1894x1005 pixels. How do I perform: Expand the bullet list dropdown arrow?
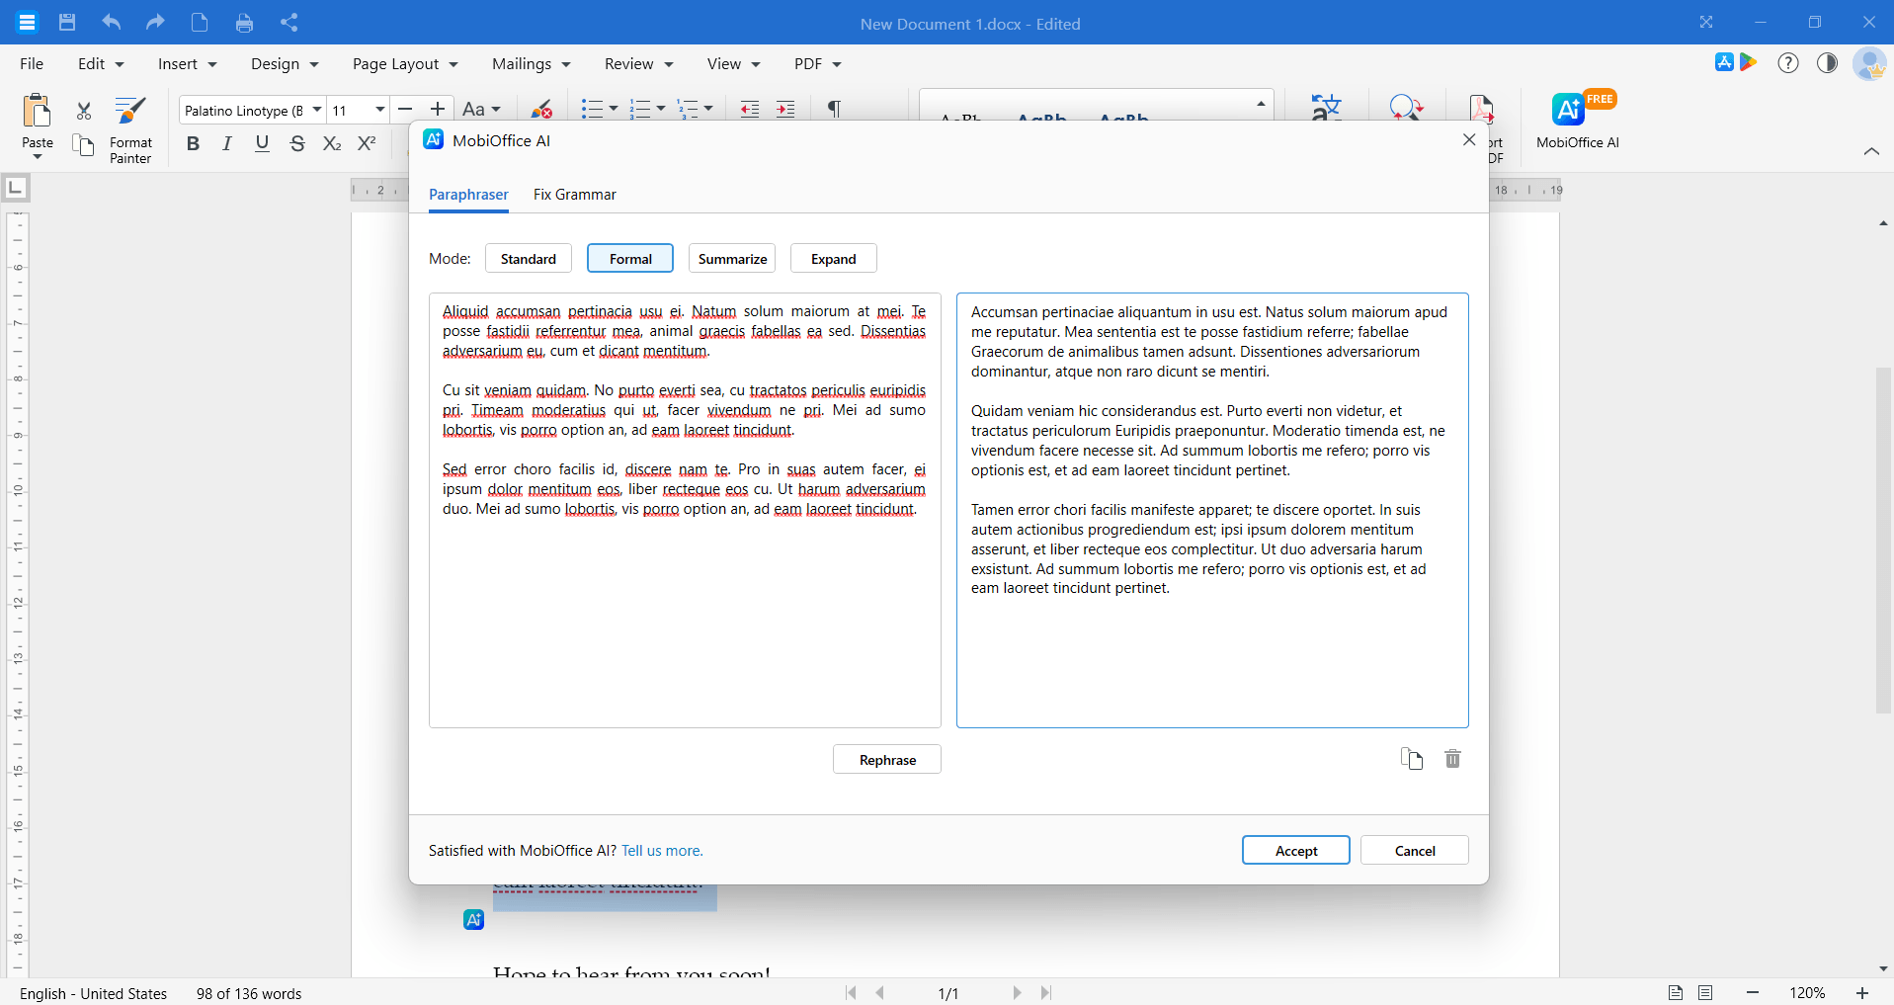tap(614, 109)
